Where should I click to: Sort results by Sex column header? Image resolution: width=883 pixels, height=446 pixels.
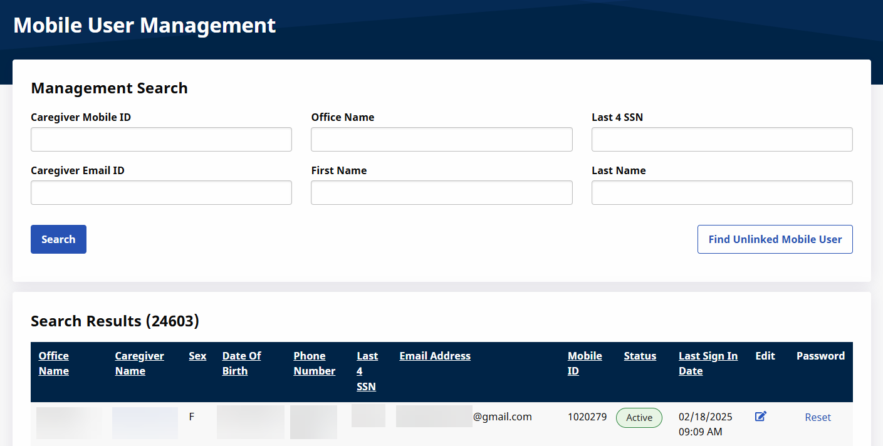tap(197, 356)
